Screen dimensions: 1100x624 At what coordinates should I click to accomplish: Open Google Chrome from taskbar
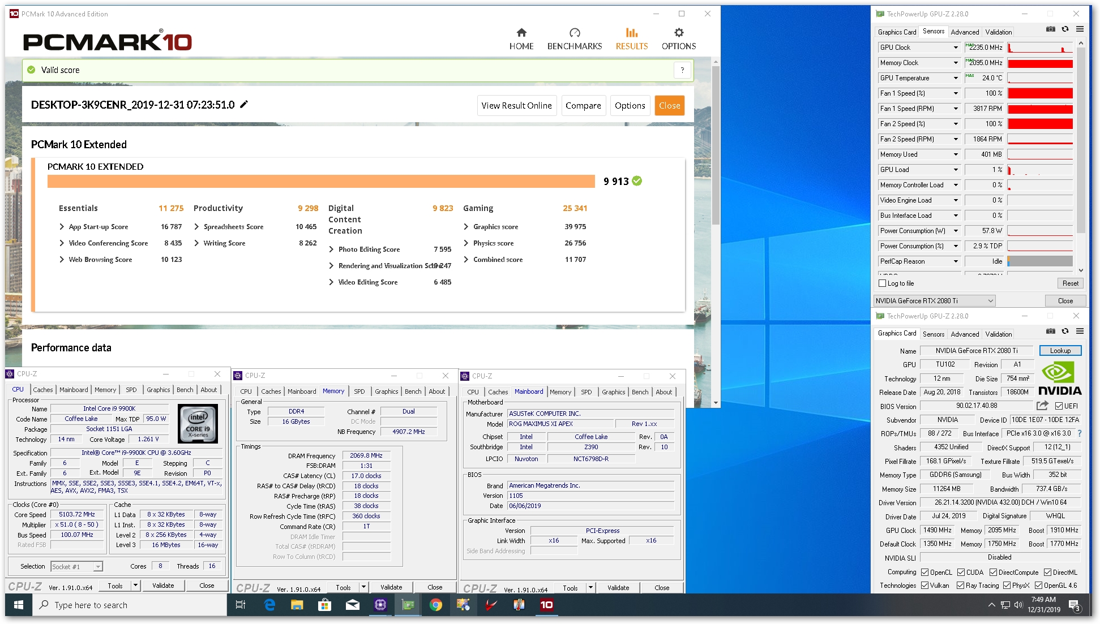[435, 605]
